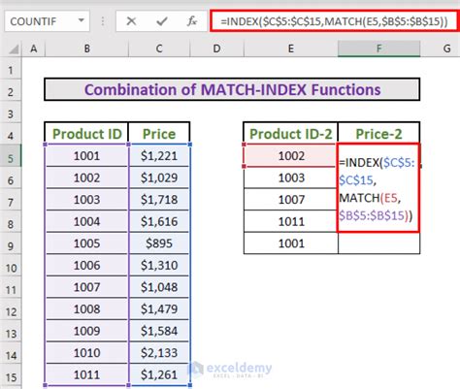
Task: Open the Insert Function fx dialog
Action: (192, 21)
